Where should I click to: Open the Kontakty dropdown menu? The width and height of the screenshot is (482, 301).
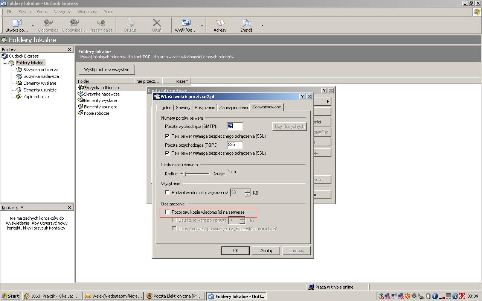tap(12, 207)
